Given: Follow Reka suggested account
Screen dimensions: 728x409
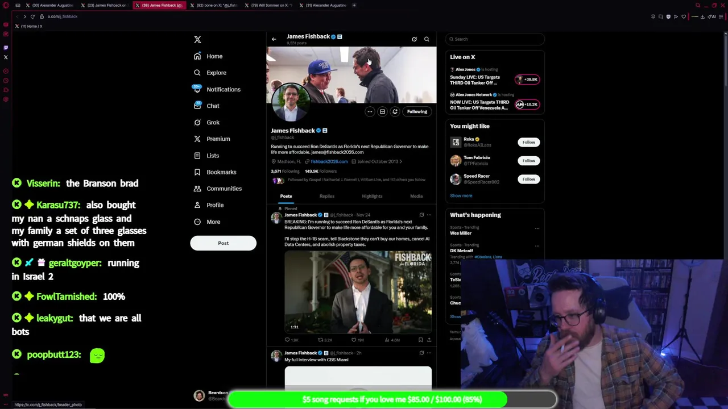Looking at the screenshot, I should [528, 142].
